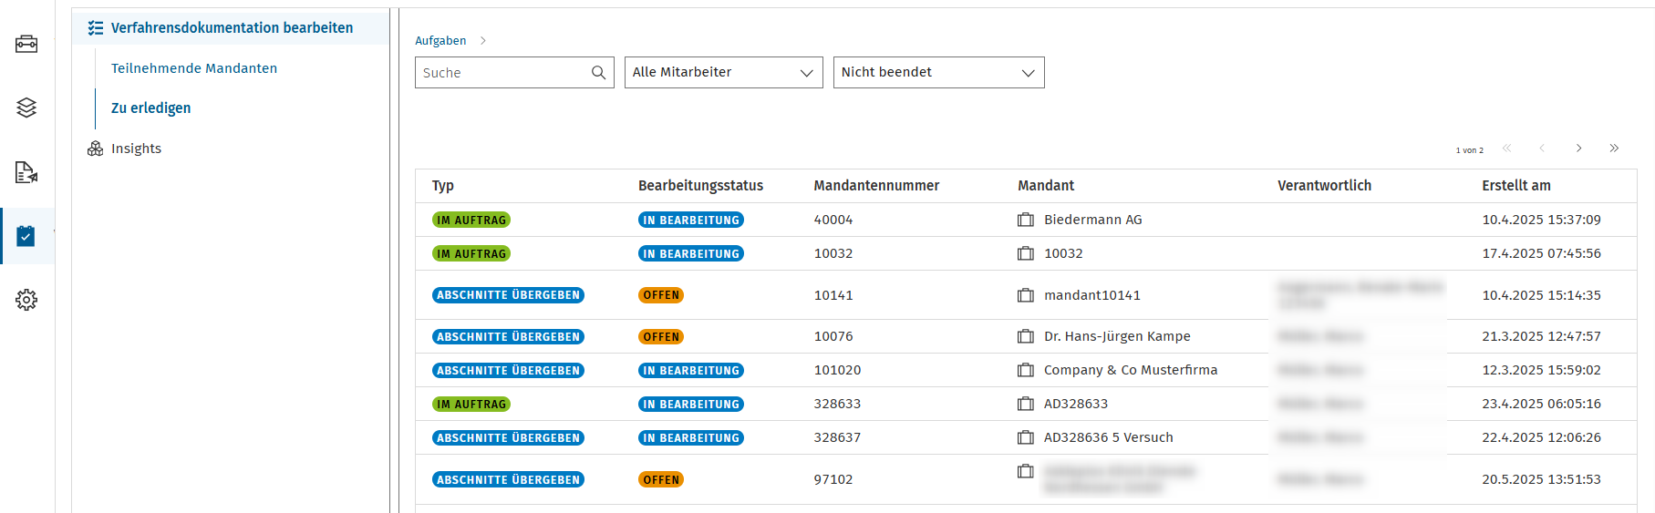The height and width of the screenshot is (513, 1655).
Task: Go to next page of results
Action: (1578, 148)
